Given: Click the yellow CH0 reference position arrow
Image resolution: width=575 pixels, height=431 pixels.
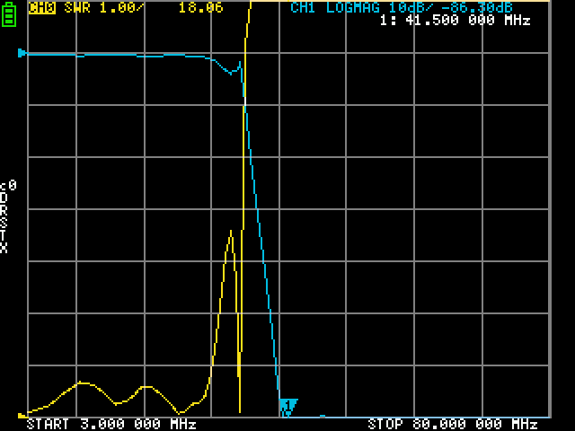Looking at the screenshot, I should (x=22, y=416).
